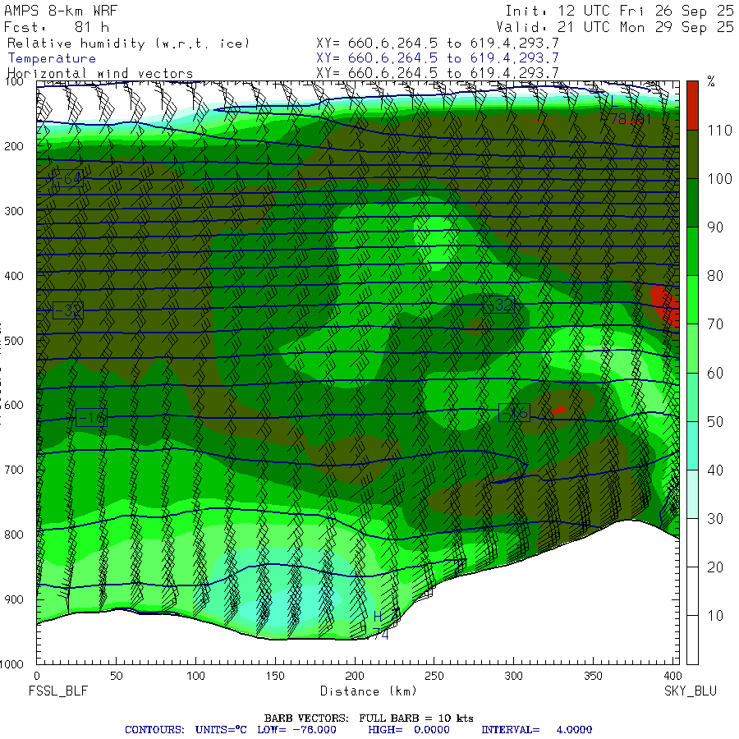This screenshot has height=739, width=739.
Task: Click the "INTERVAL= 4.0000" value
Action: tap(537, 730)
